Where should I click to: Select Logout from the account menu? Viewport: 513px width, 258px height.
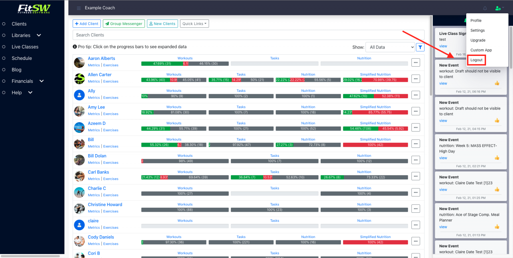pyautogui.click(x=476, y=60)
